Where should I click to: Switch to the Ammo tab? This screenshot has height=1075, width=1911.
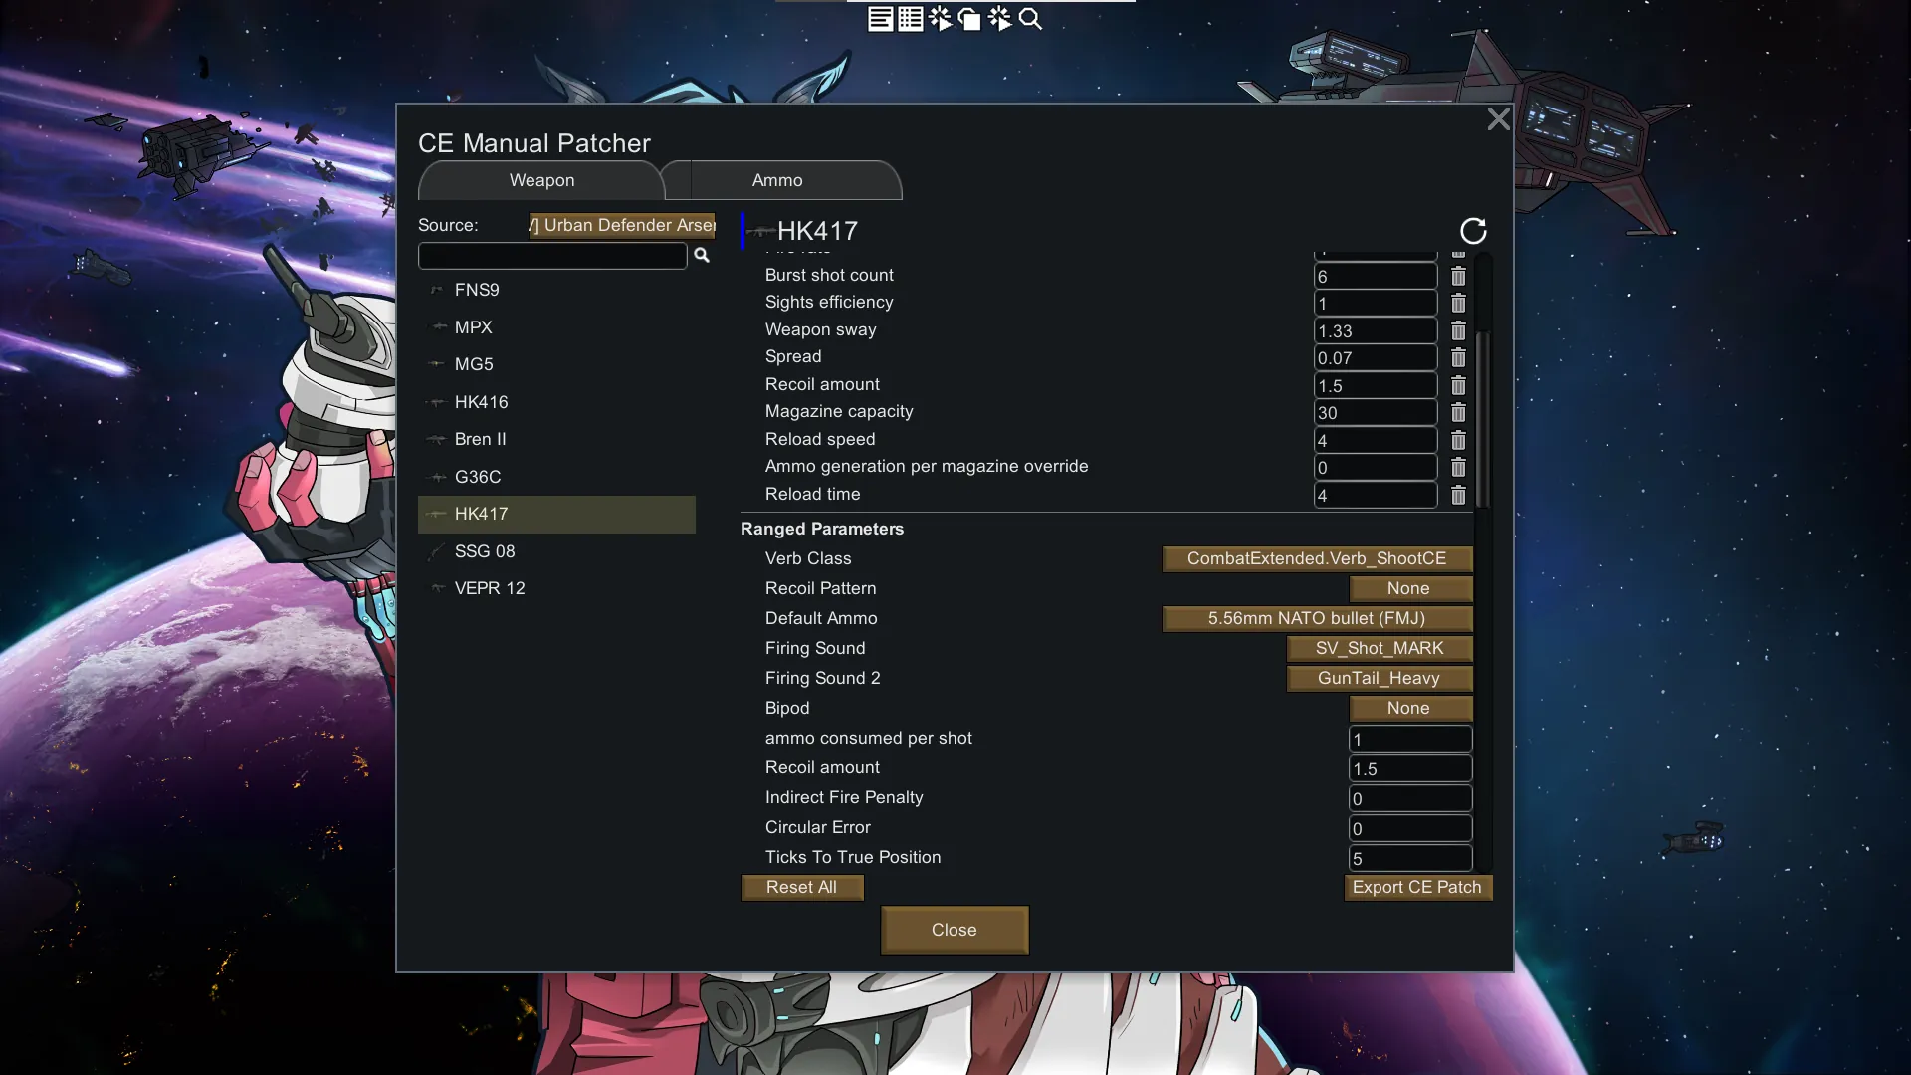point(777,180)
